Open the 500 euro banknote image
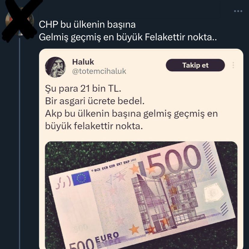 click(141, 195)
